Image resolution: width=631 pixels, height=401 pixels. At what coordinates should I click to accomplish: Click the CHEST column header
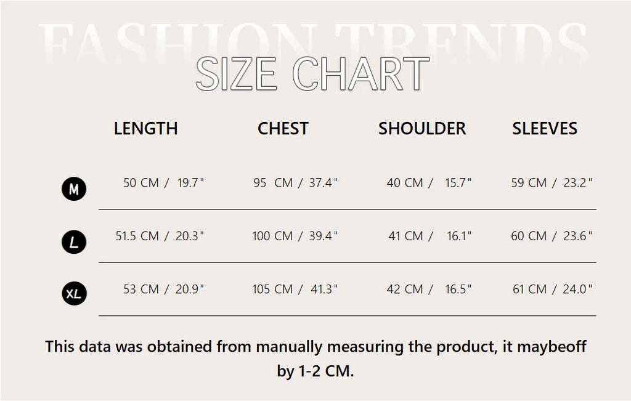283,128
